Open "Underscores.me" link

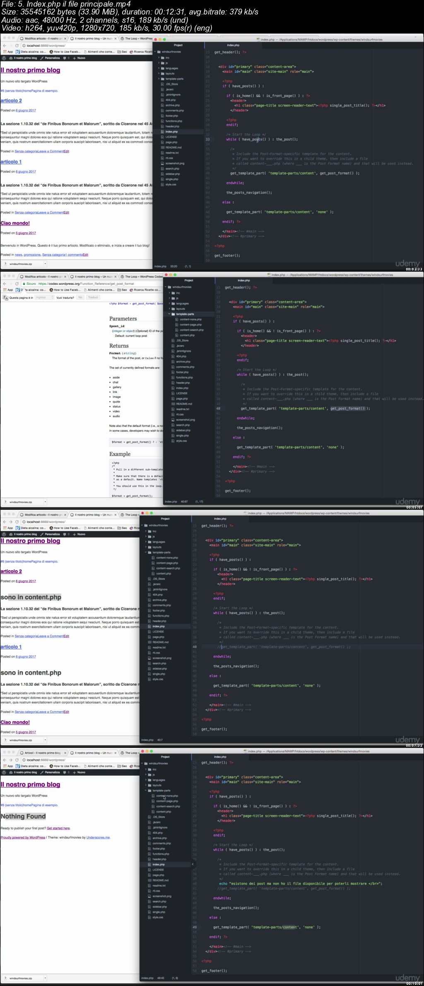98,837
